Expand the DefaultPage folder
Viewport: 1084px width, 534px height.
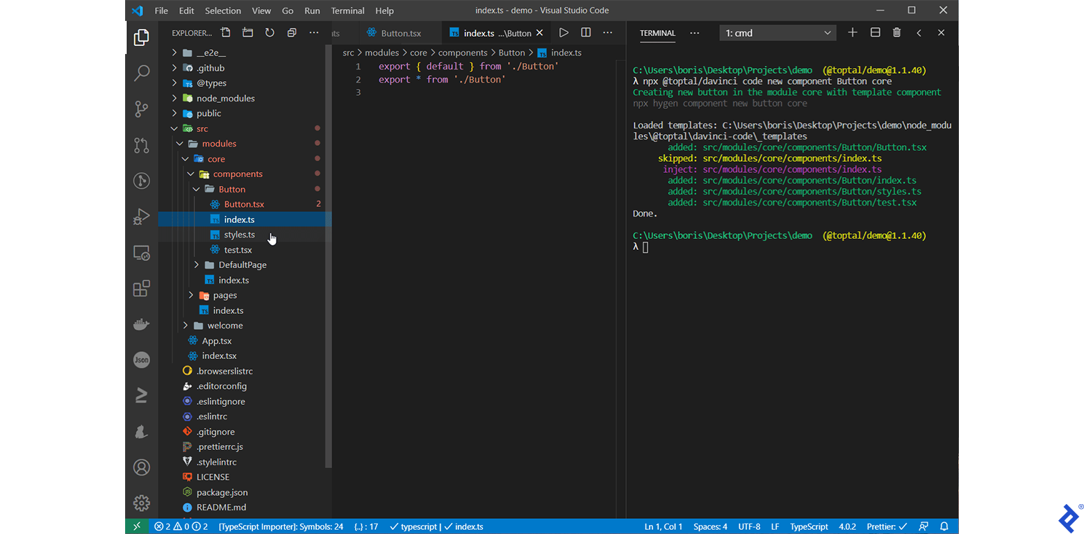(x=242, y=265)
